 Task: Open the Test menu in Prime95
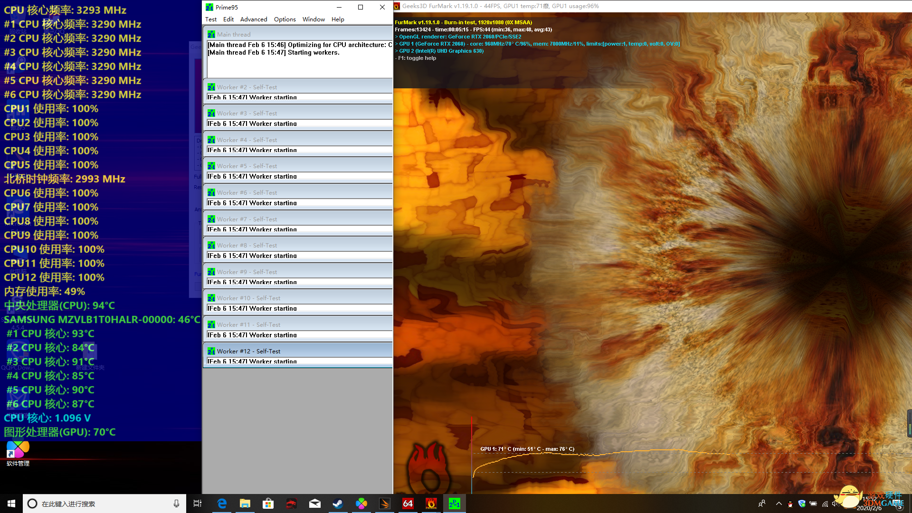pos(211,19)
